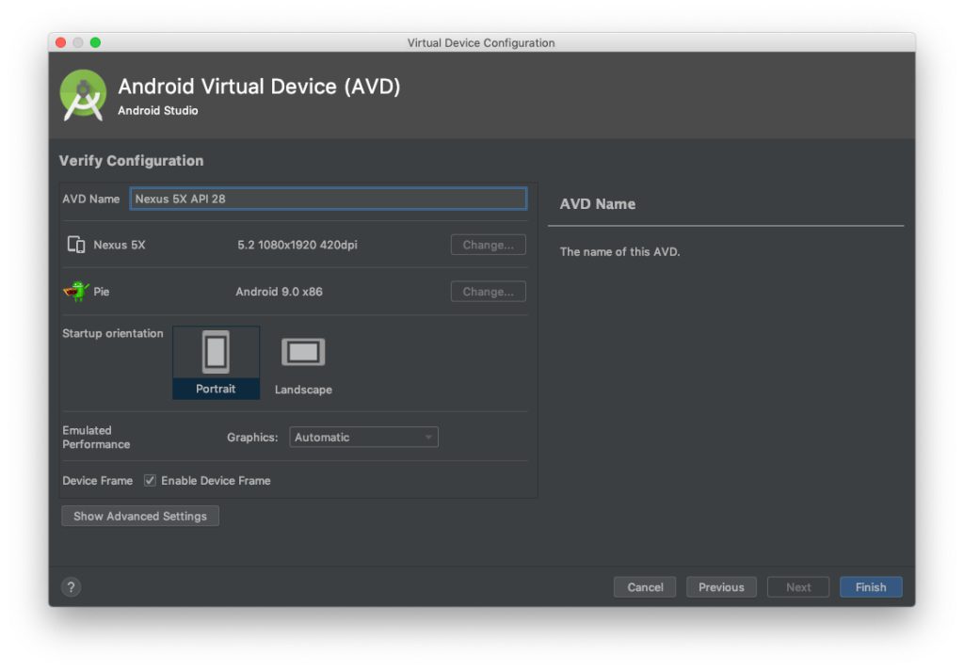Focus the AVD Name input field
This screenshot has width=964, height=671.
pyautogui.click(x=329, y=199)
